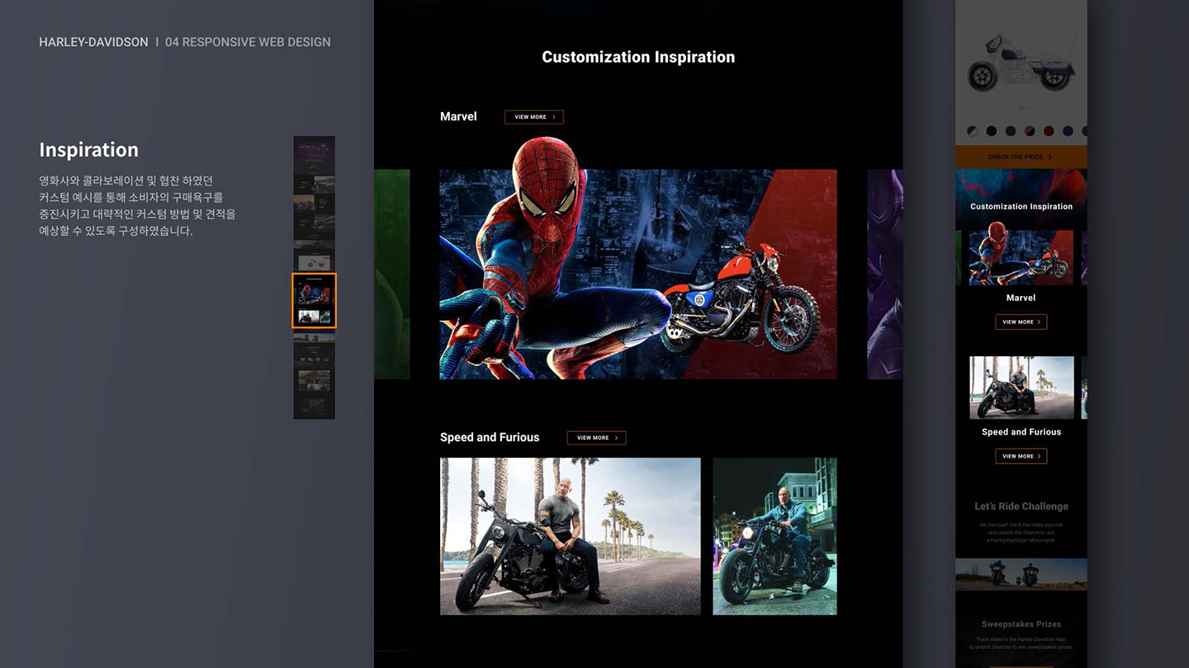Viewport: 1189px width, 668px height.
Task: Click the VIEW MORE button beside Marvel
Action: coord(533,117)
